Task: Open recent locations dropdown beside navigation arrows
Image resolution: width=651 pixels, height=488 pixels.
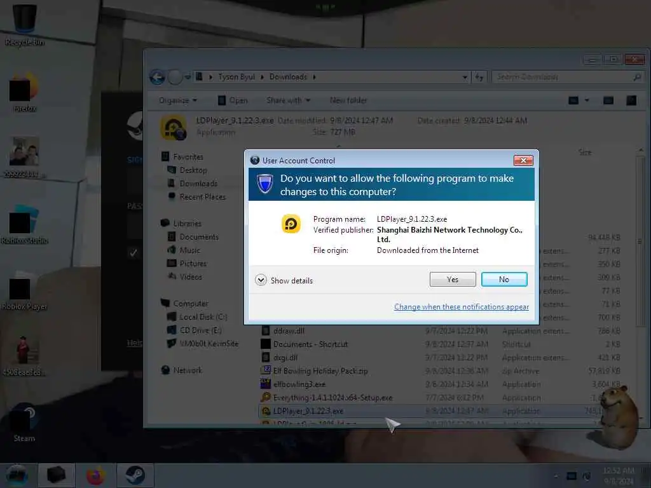Action: 188,77
